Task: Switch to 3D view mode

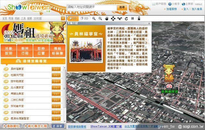Action: pyautogui.click(x=73, y=19)
